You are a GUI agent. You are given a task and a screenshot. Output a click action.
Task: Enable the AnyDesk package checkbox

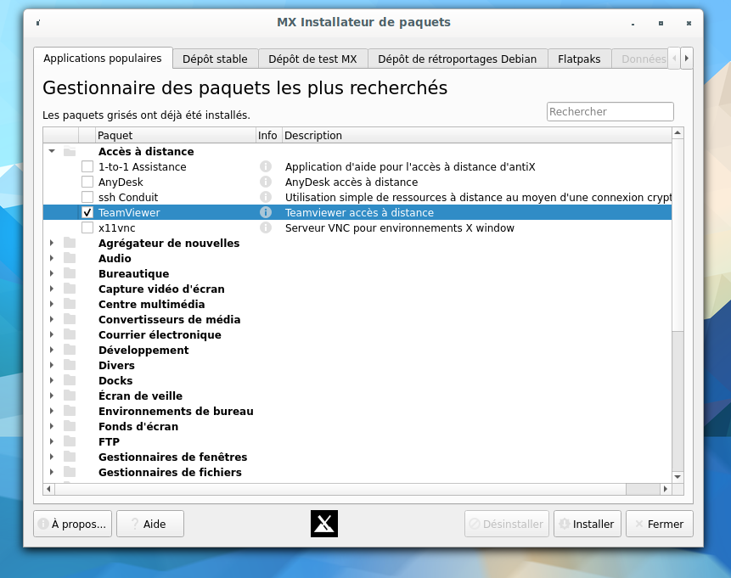pyautogui.click(x=87, y=182)
